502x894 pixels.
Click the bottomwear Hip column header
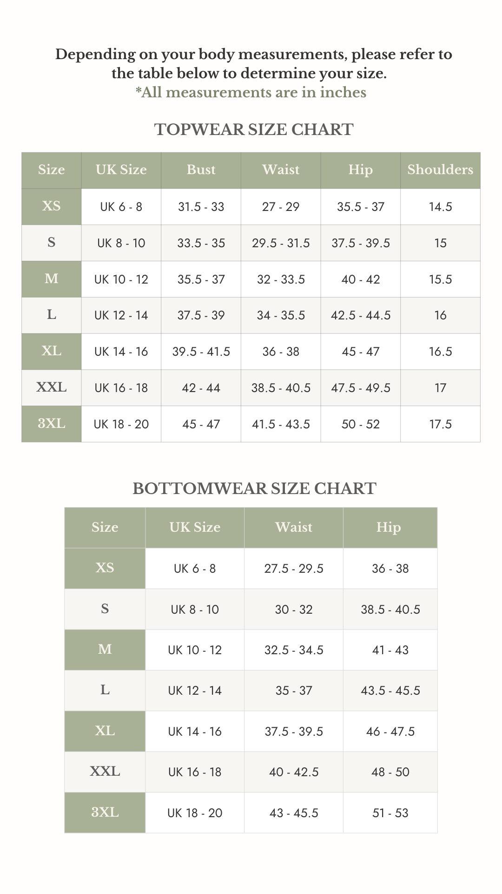click(x=389, y=528)
